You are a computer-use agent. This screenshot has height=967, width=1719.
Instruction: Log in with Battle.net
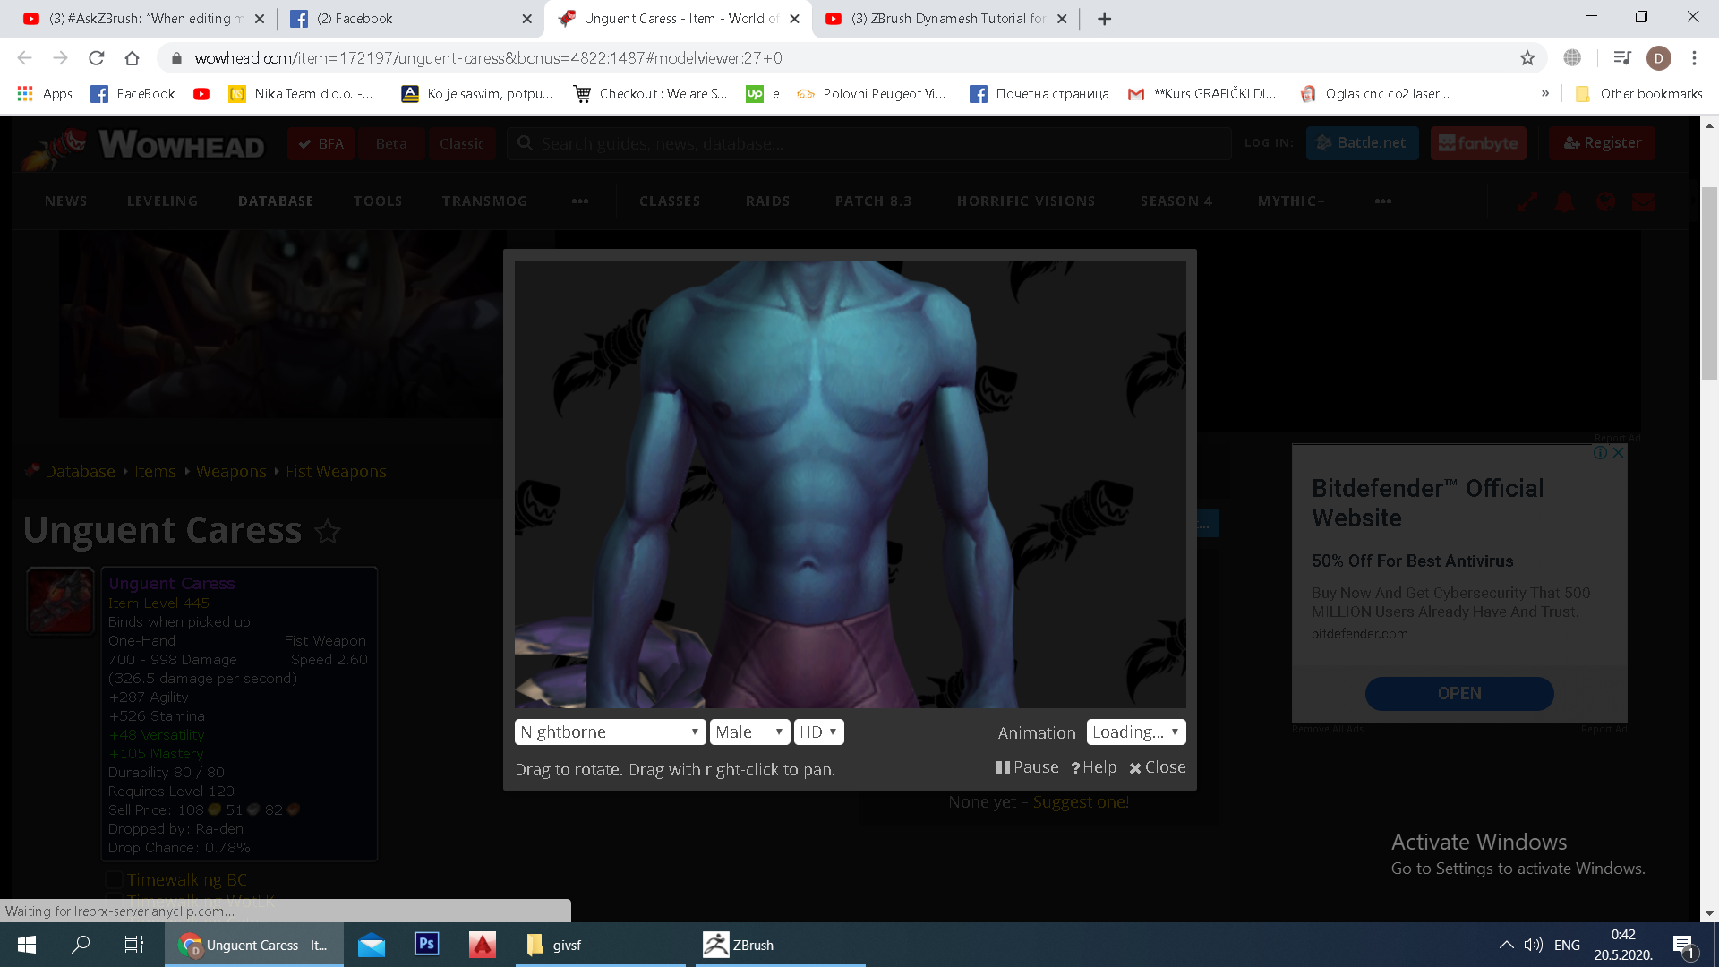tap(1362, 143)
